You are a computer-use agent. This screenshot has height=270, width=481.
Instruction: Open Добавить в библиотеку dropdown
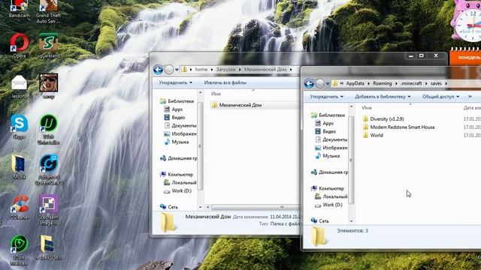pos(383,97)
